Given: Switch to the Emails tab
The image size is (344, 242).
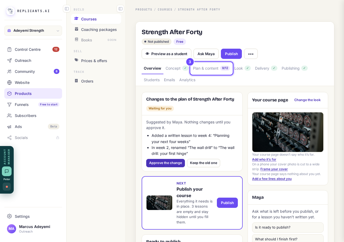Looking at the screenshot, I should click(x=169, y=80).
